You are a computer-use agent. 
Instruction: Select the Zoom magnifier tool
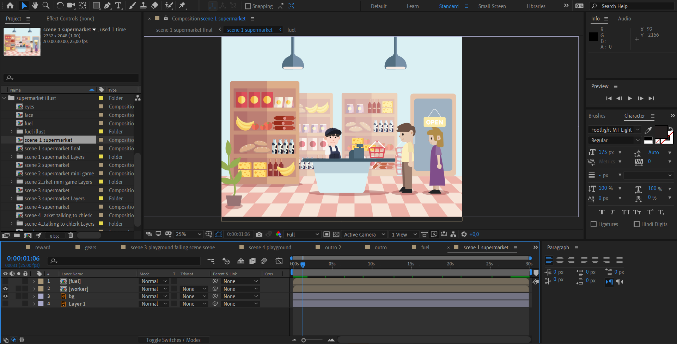coord(46,6)
